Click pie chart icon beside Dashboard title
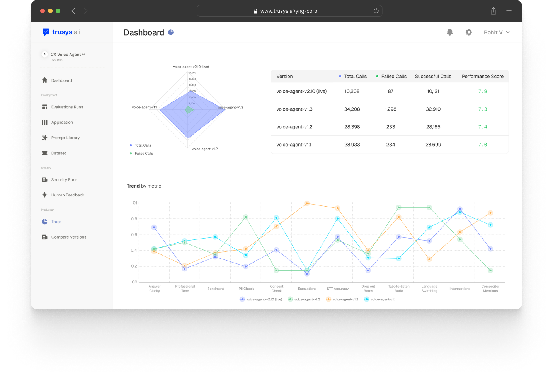Viewport: 553px width, 379px height. coord(171,32)
